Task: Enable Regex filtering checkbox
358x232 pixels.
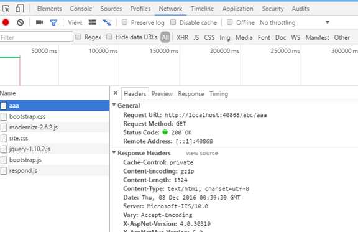Action: [78, 37]
